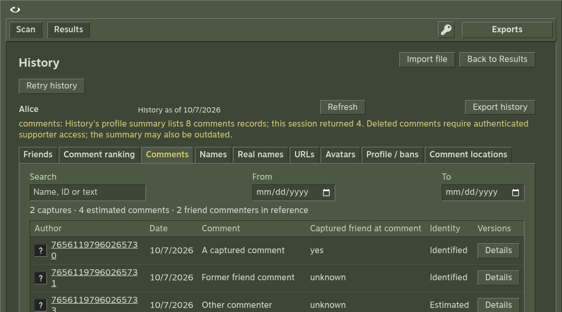562x312 pixels.
Task: Refresh the history
Action: tap(343, 107)
